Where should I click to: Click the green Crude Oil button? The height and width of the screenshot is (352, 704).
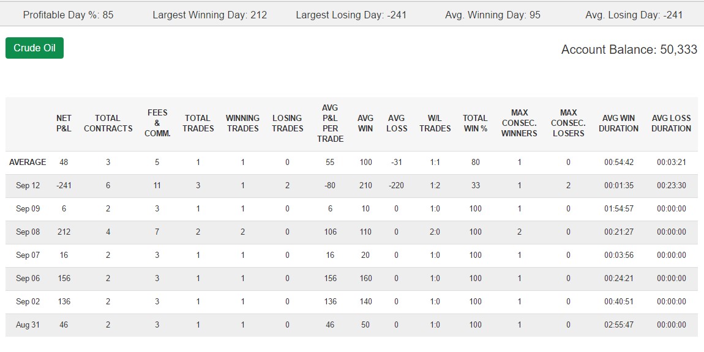34,48
